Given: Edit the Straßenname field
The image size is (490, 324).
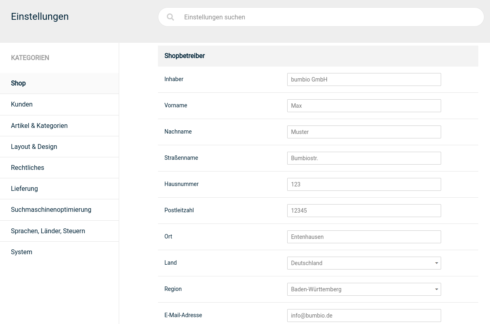Looking at the screenshot, I should tap(364, 158).
